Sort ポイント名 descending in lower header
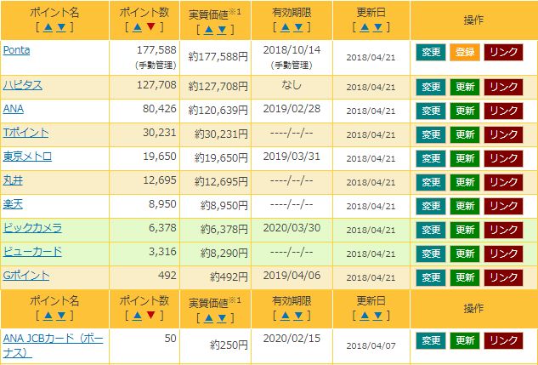This screenshot has height=365, width=538. (x=61, y=316)
